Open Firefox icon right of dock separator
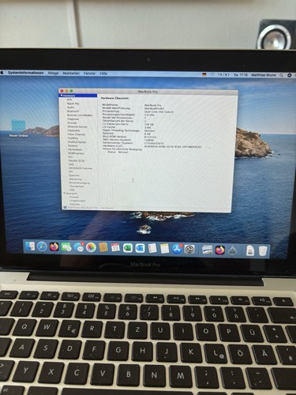The height and width of the screenshot is (395, 296). click(220, 250)
